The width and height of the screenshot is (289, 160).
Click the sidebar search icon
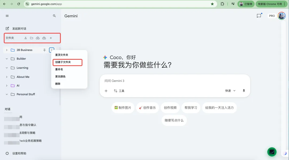pos(54,16)
